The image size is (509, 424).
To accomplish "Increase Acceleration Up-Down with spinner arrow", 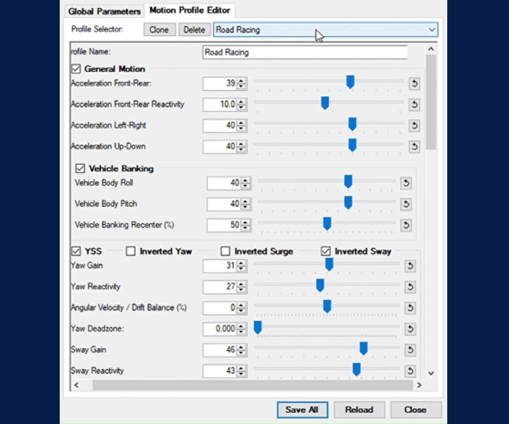I will point(241,143).
